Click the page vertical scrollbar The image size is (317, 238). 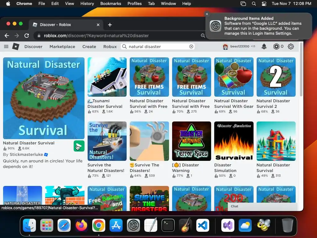point(301,70)
